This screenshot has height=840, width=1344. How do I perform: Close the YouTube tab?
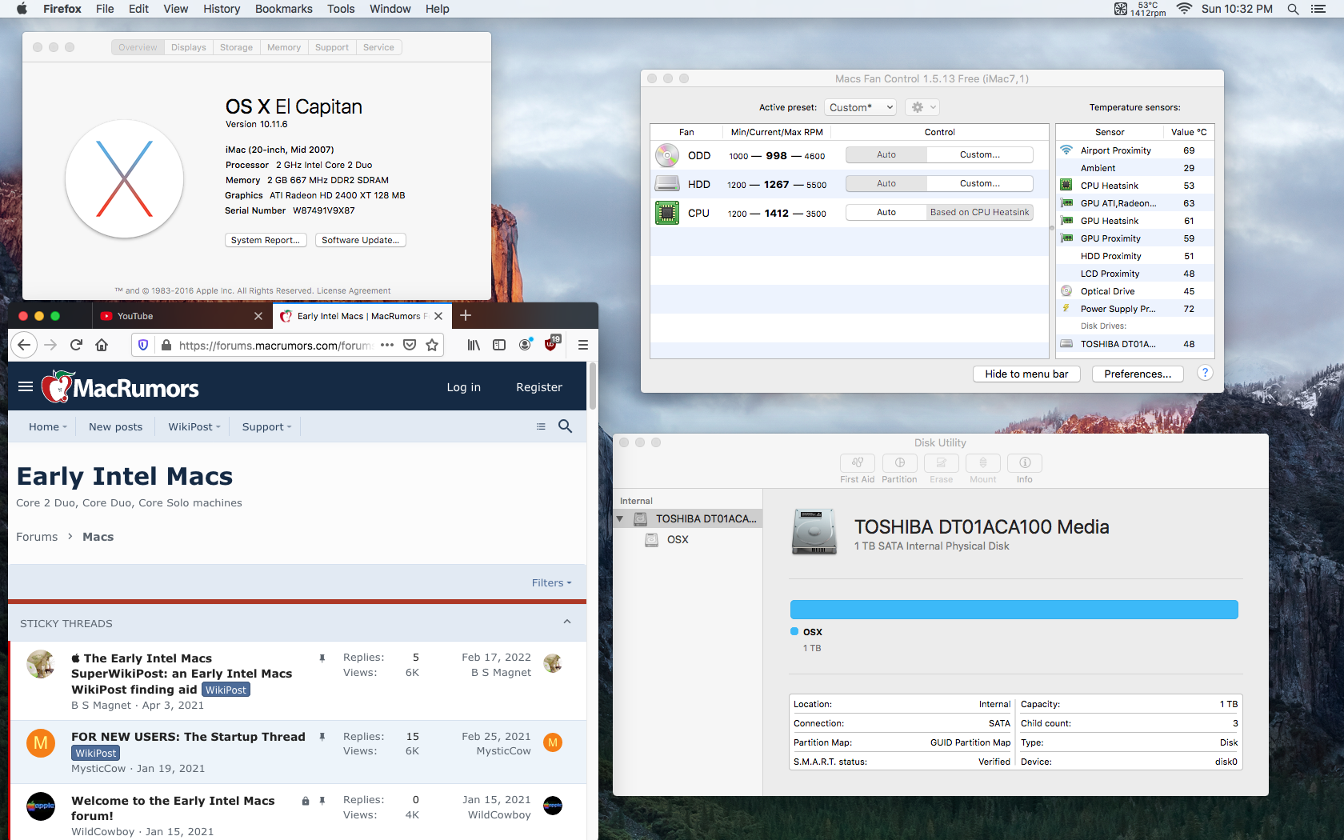(x=258, y=316)
